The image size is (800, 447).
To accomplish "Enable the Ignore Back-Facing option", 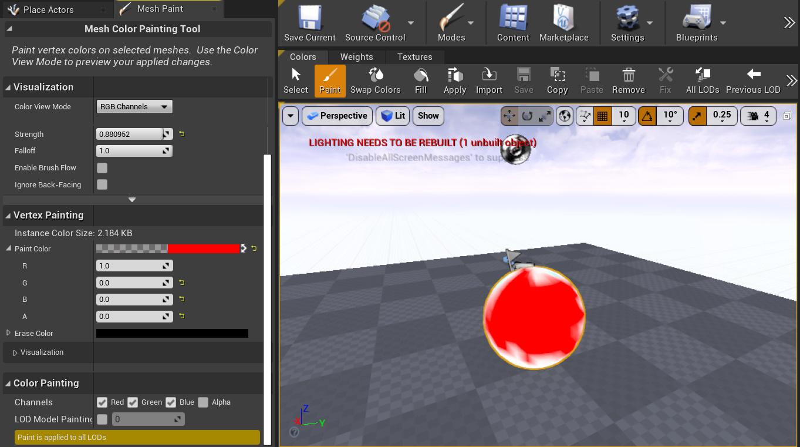I will tap(102, 185).
